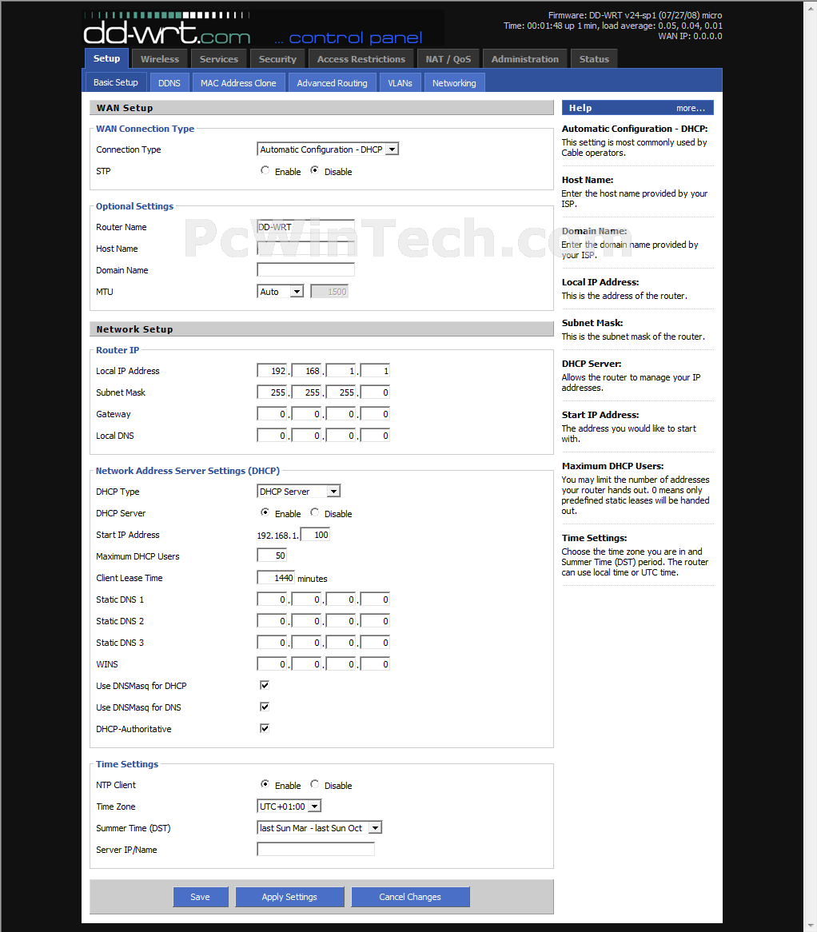Open the Administration tab
The image size is (817, 932).
[525, 59]
